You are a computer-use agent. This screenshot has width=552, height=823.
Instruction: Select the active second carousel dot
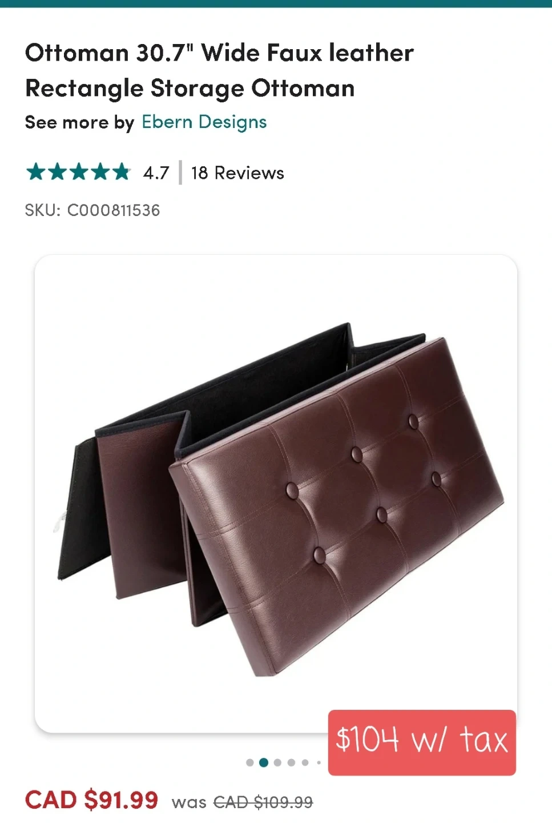point(264,762)
